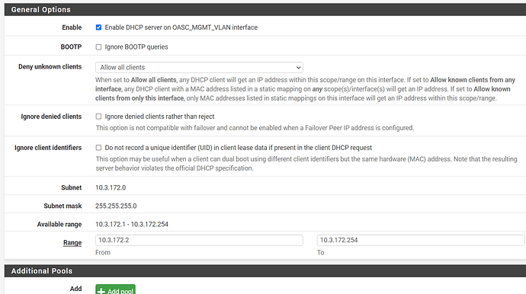Uncheck the Enable DHCP server checkbox
The width and height of the screenshot is (526, 294).
98,27
